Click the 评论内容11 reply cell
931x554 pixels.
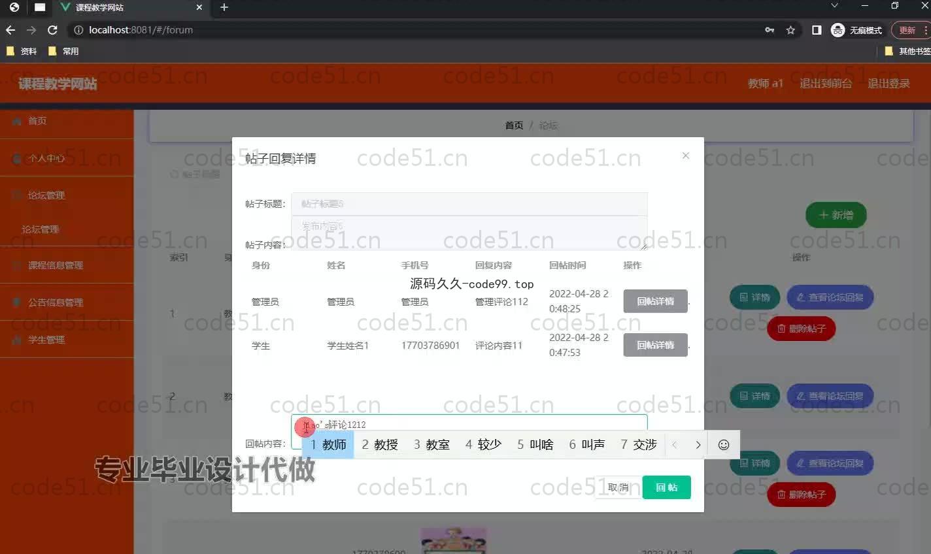(499, 346)
